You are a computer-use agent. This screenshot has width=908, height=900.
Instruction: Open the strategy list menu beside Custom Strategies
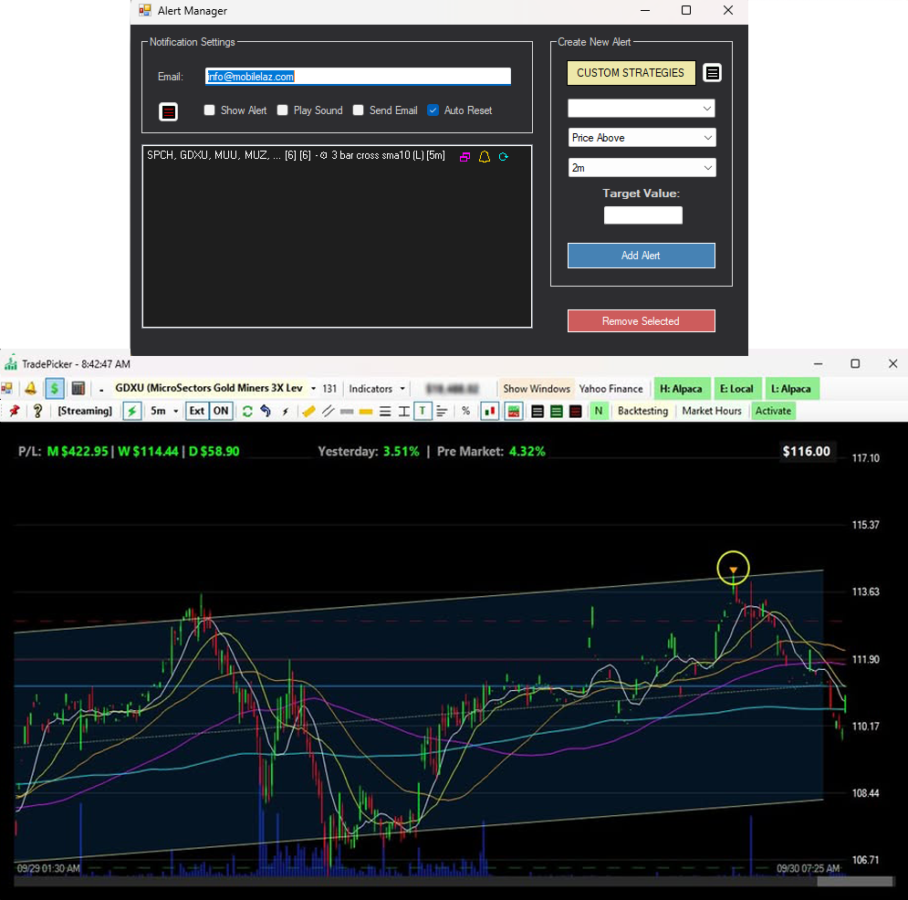coord(713,73)
